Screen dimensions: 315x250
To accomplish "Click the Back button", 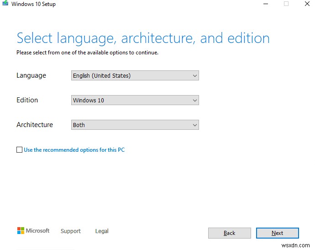I will coord(230,233).
